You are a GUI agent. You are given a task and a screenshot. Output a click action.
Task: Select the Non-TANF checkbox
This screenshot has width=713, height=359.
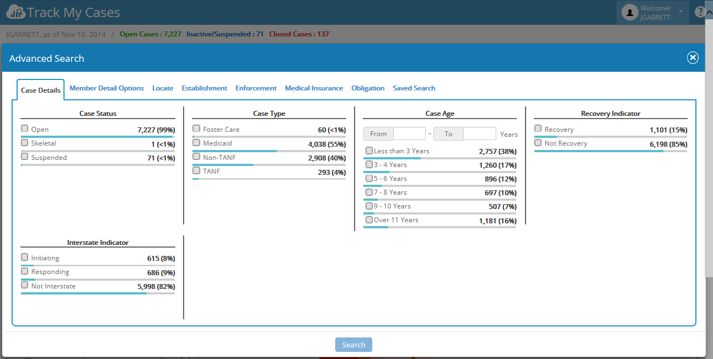tap(196, 157)
